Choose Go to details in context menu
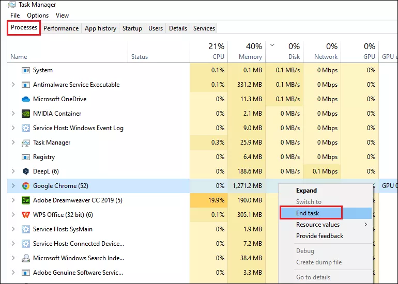 point(326,277)
